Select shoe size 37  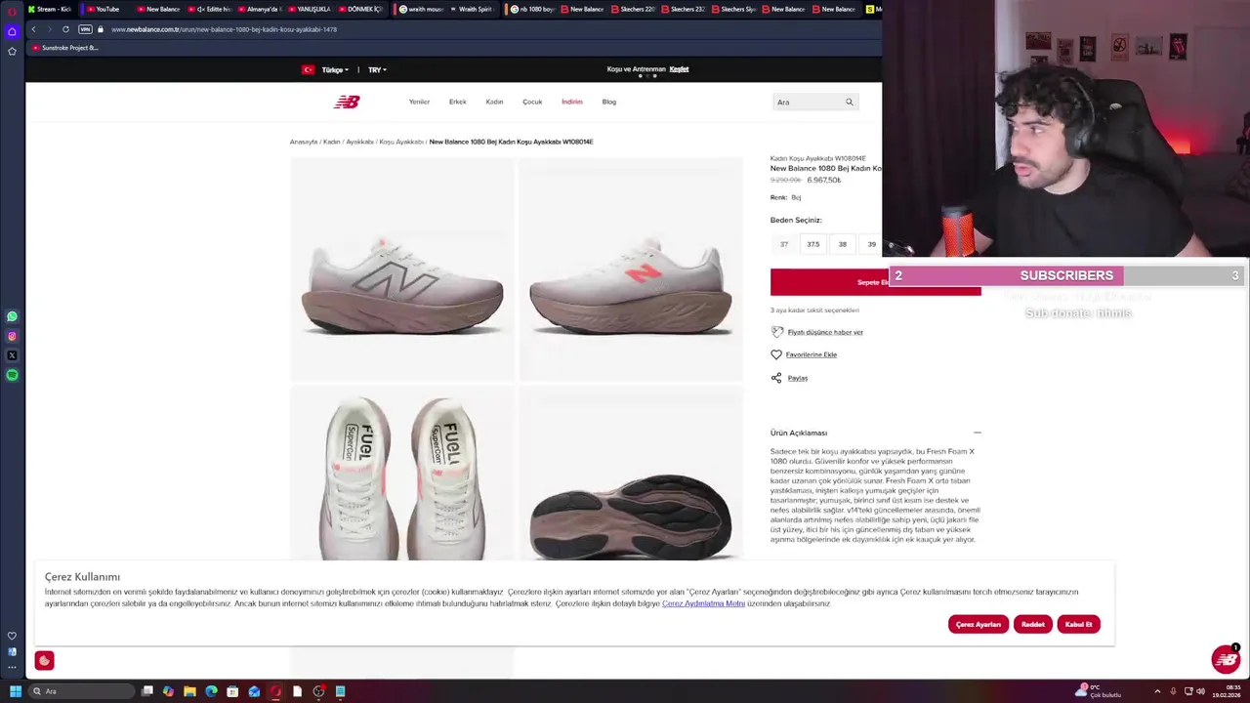(784, 244)
